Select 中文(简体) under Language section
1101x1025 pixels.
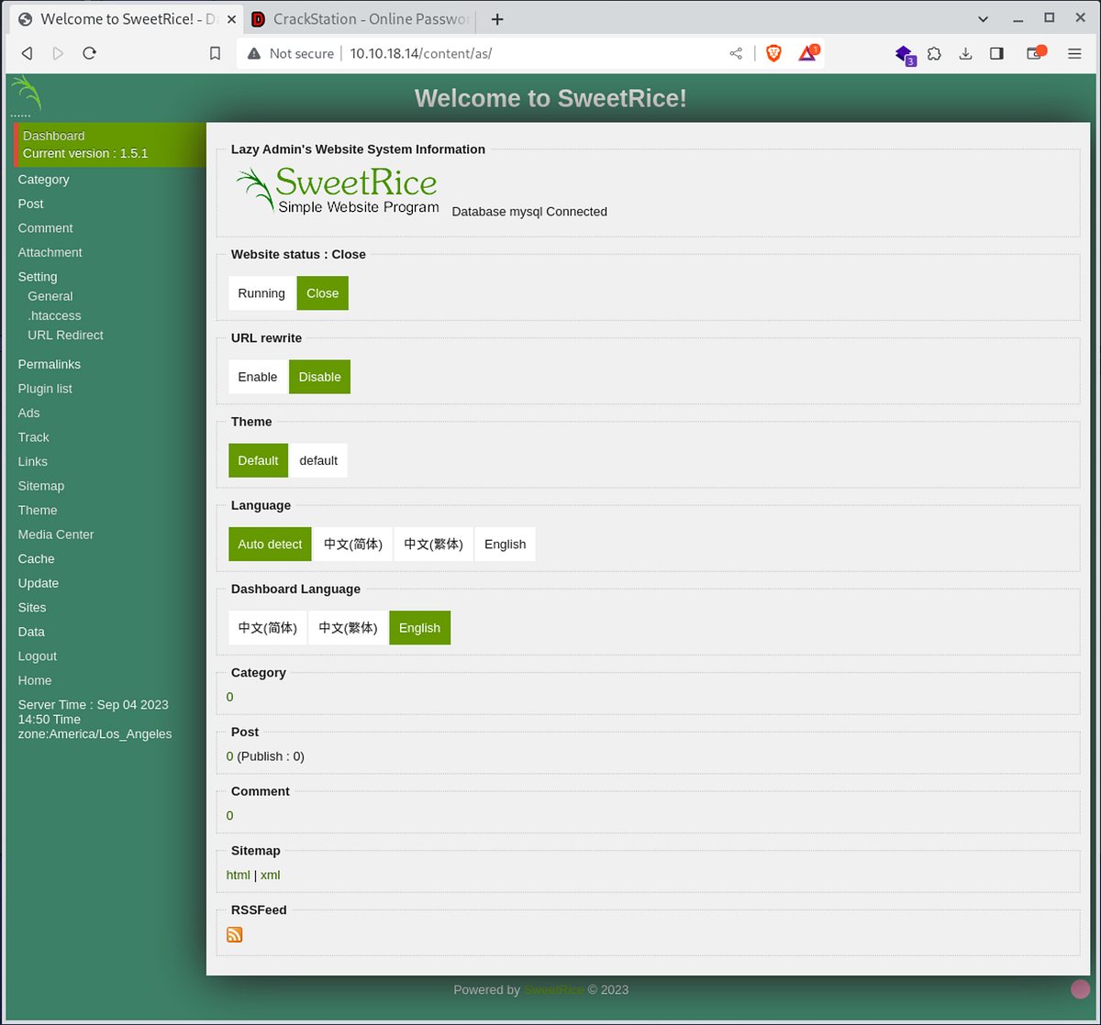353,544
